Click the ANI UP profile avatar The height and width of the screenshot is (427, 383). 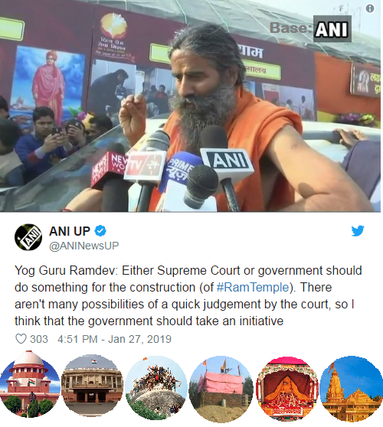point(28,237)
